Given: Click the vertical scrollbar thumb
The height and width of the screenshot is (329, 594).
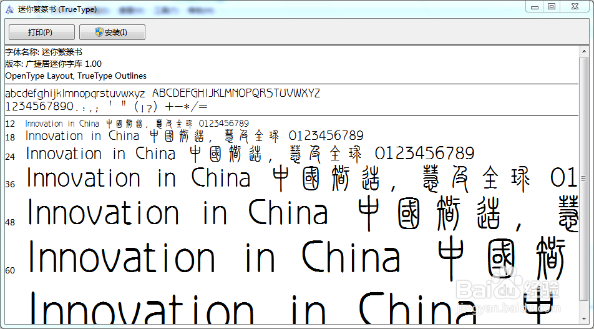Looking at the screenshot, I should click(584, 178).
